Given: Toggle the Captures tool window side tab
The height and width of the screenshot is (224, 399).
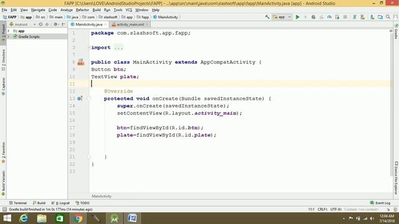Looking at the screenshot, I should tap(3, 86).
